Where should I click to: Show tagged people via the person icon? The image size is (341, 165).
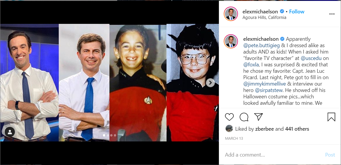click(10, 132)
